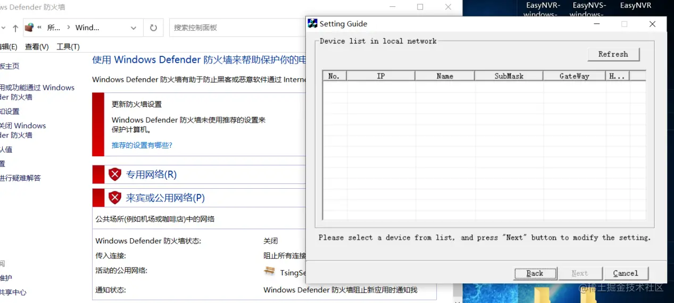
Task: Select the rightmost EasyNVR desktop shortcut
Action: pyautogui.click(x=636, y=6)
